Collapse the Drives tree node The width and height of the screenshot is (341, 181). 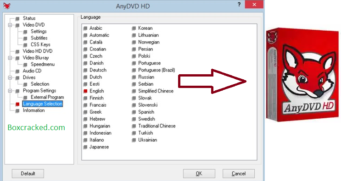[10, 77]
